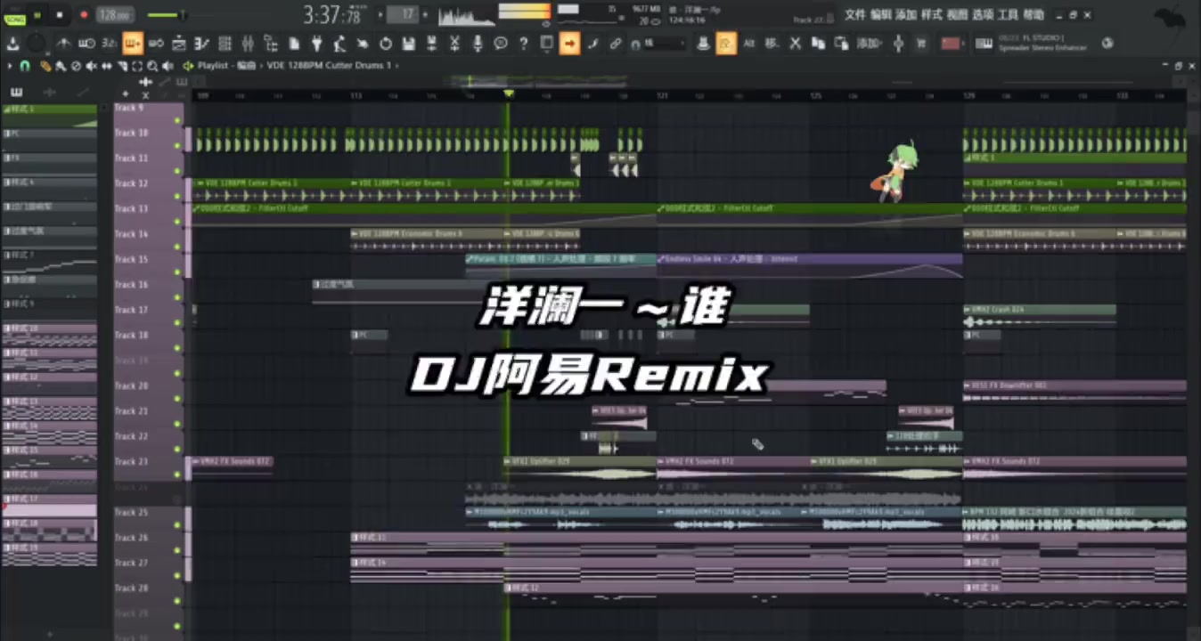Select the playlist zoom magnifier tool

click(153, 66)
